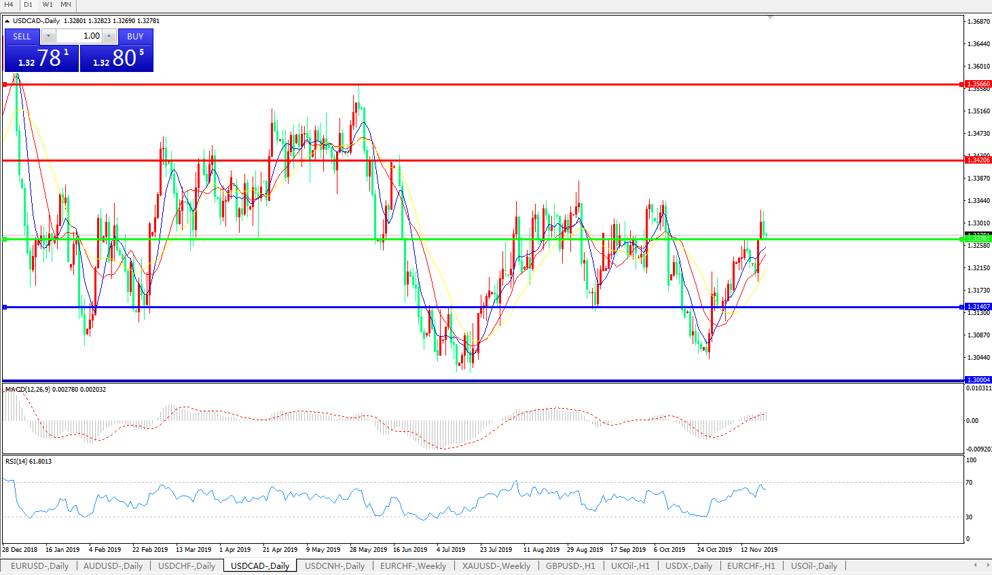Open the EURUSD-,Daily chart tab

[x=39, y=565]
